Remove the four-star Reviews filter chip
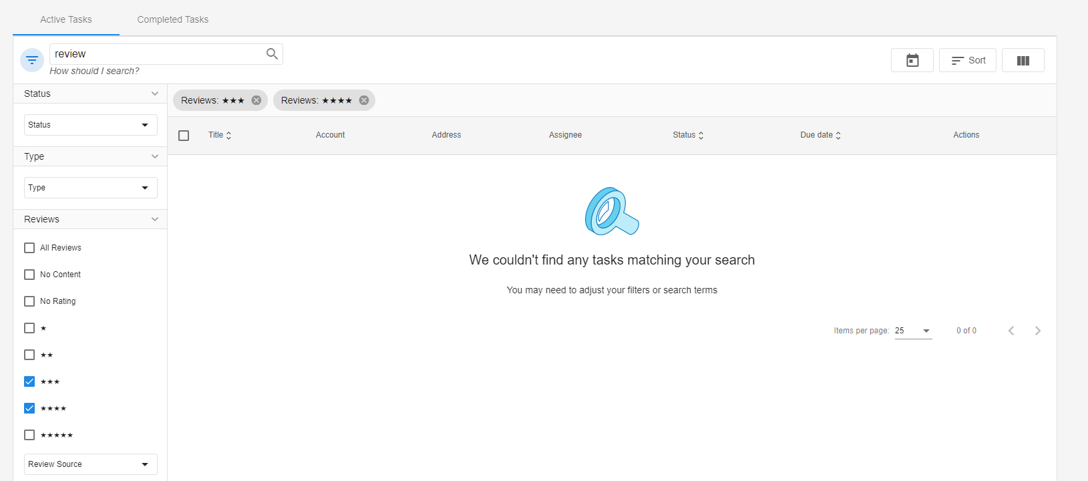The image size is (1088, 481). coord(364,100)
